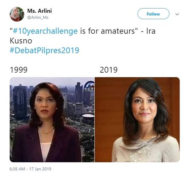Open Ms. Arlini's profile avatar
The width and height of the screenshot is (187, 175).
pos(17,14)
